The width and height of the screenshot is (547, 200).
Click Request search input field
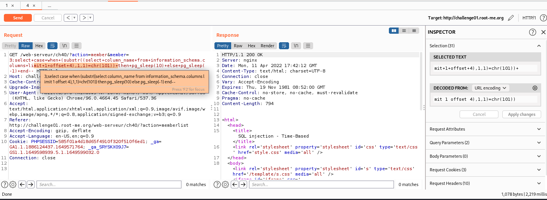(x=109, y=184)
